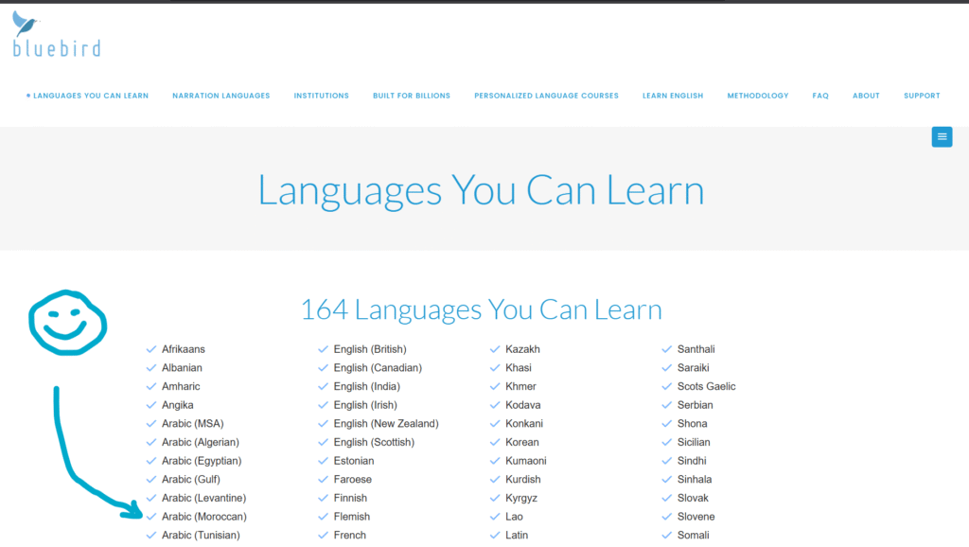Open the FAQ menu item
Image resolution: width=969 pixels, height=547 pixels.
pos(819,95)
